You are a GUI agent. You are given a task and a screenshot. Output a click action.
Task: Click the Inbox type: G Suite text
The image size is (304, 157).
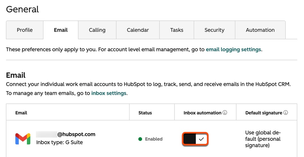click(x=59, y=143)
